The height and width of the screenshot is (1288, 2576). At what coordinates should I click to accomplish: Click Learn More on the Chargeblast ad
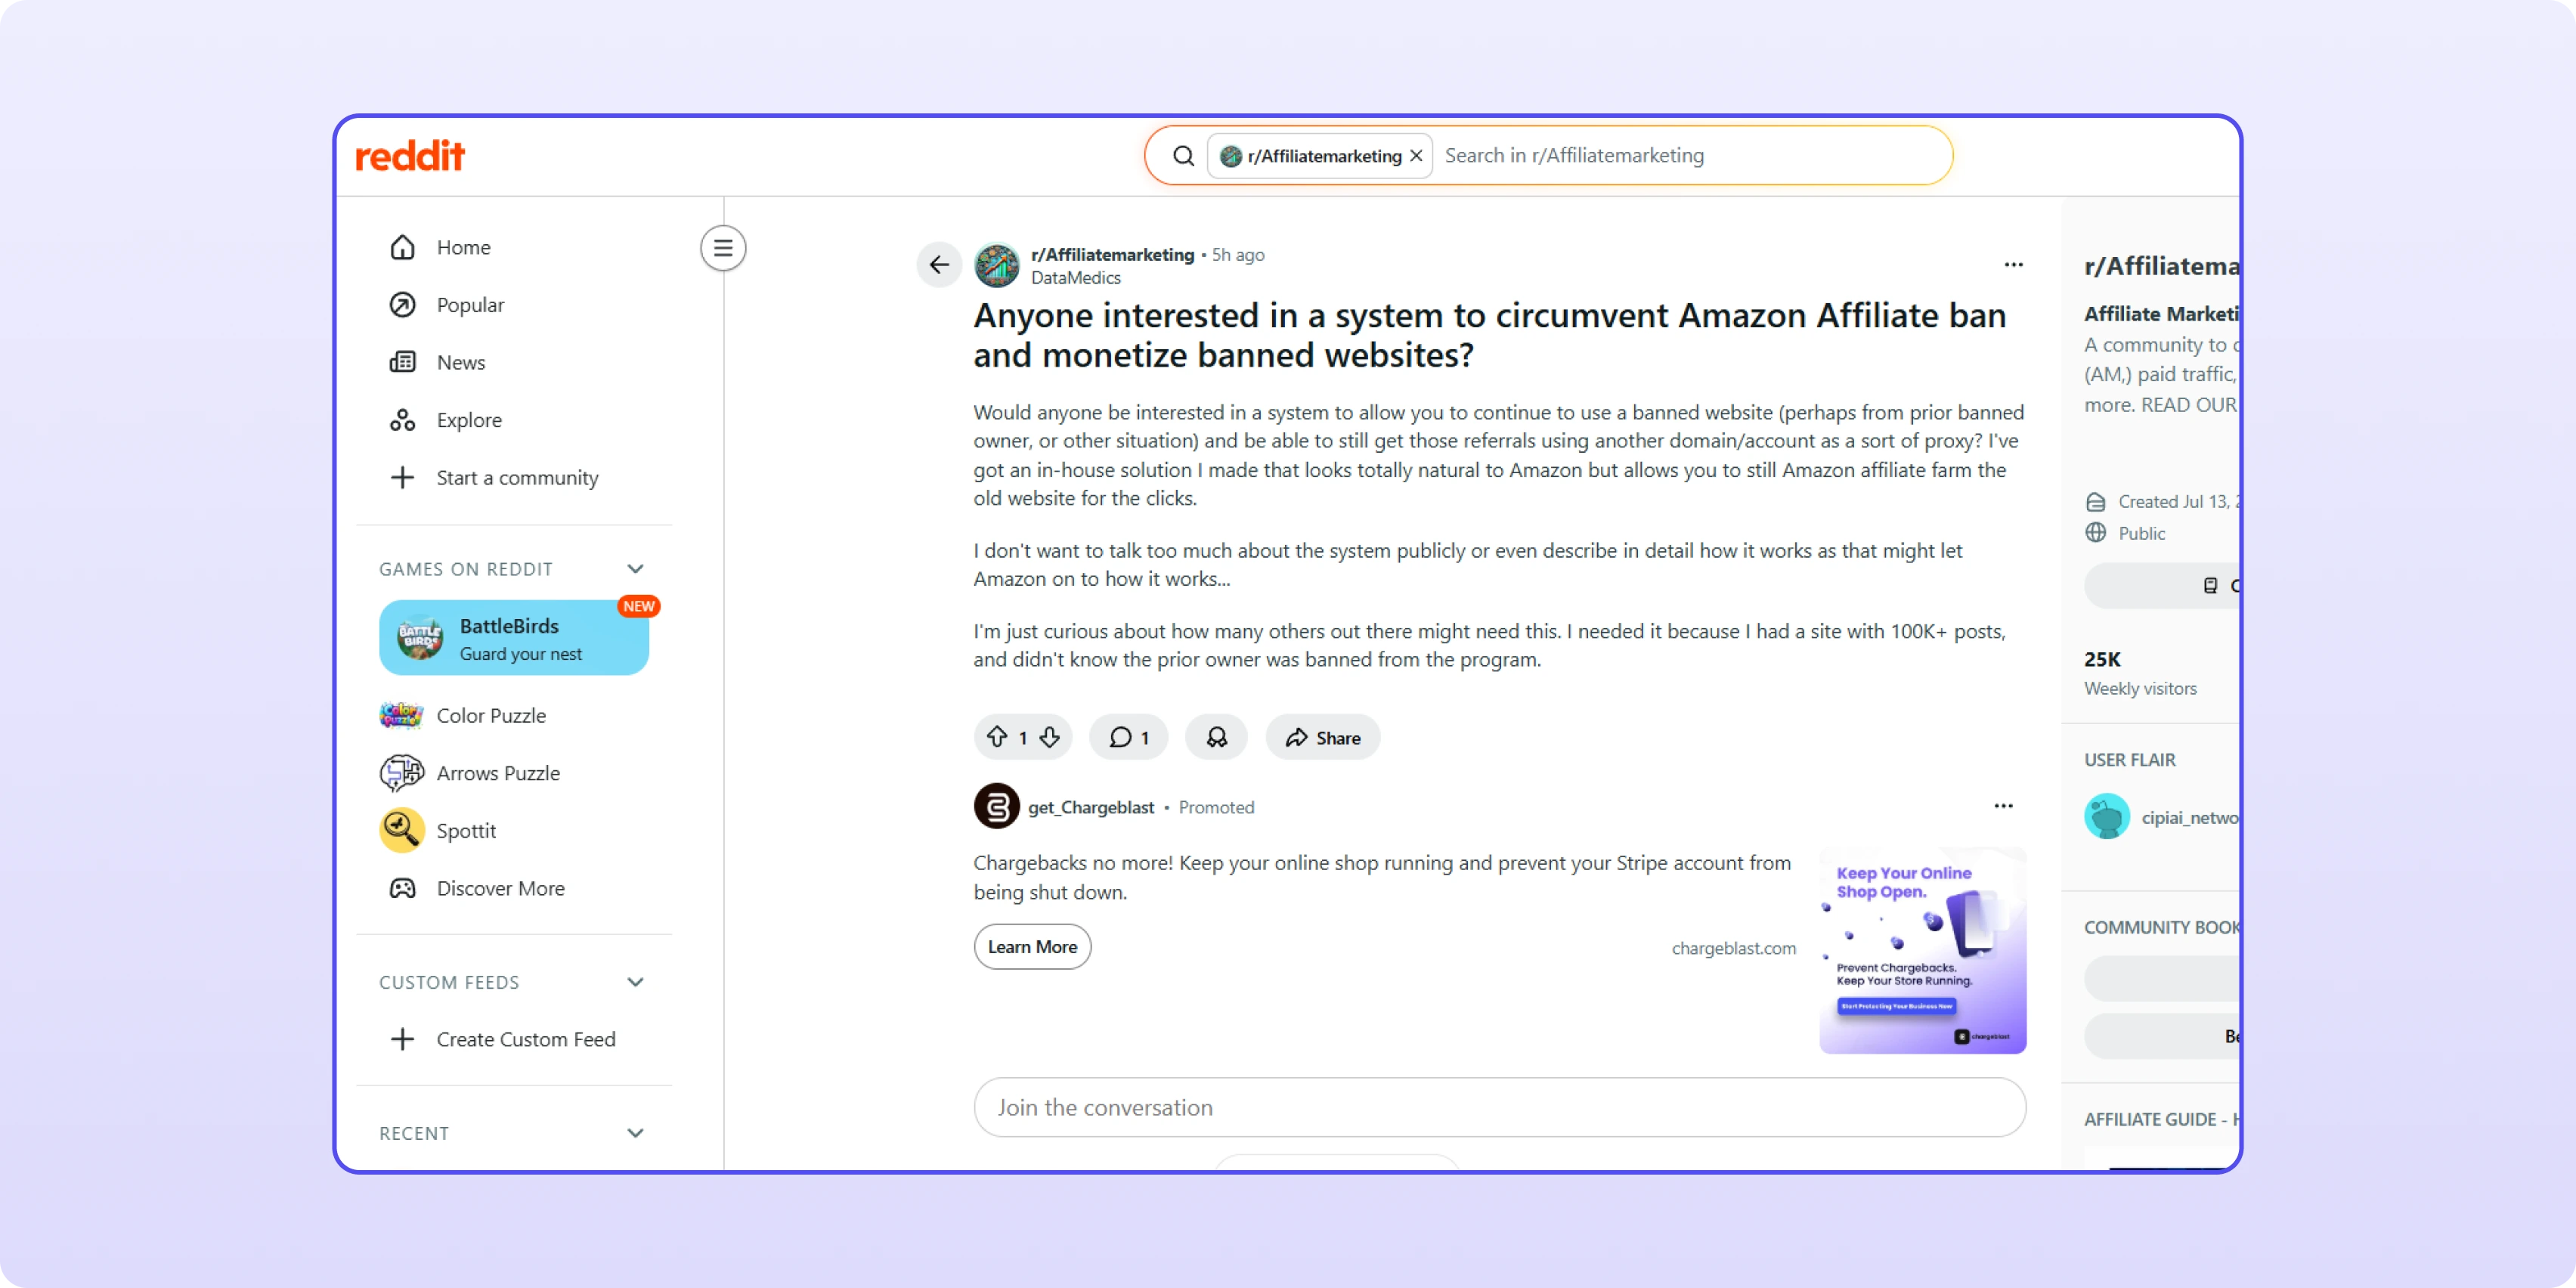[x=1032, y=946]
